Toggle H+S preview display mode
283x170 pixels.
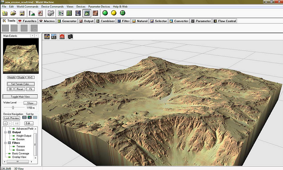pos(30,77)
